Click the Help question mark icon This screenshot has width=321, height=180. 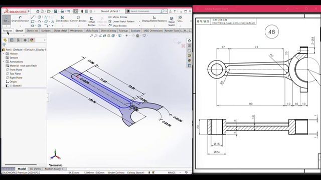[175, 11]
